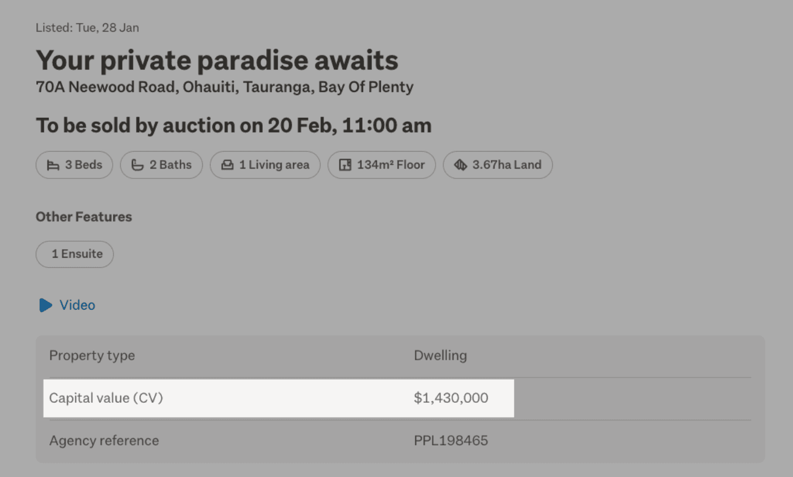Click the listing title Your private paradise awaits
The height and width of the screenshot is (477, 793).
point(216,60)
